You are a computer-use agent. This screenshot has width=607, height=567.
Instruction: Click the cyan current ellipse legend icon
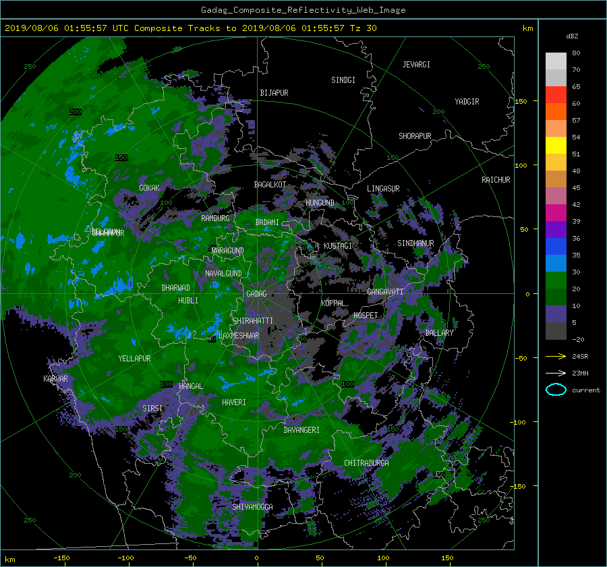pyautogui.click(x=556, y=390)
